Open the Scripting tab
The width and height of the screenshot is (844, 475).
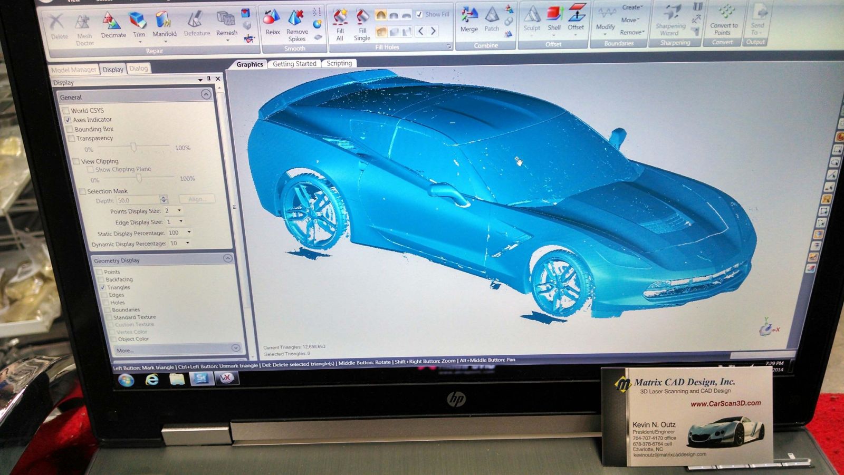point(339,64)
